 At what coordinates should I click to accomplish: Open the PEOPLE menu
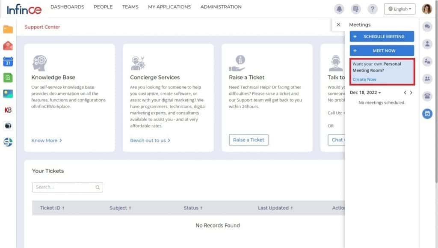(x=103, y=7)
